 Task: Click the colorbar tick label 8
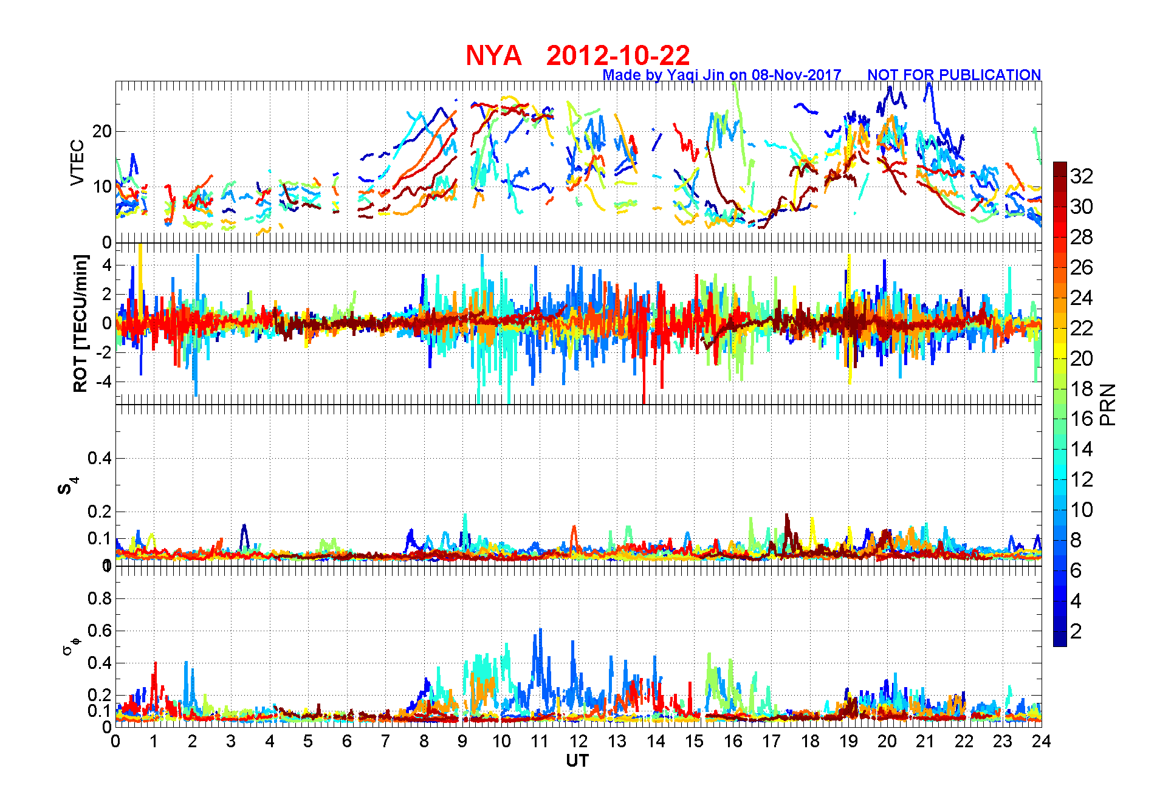[1076, 540]
